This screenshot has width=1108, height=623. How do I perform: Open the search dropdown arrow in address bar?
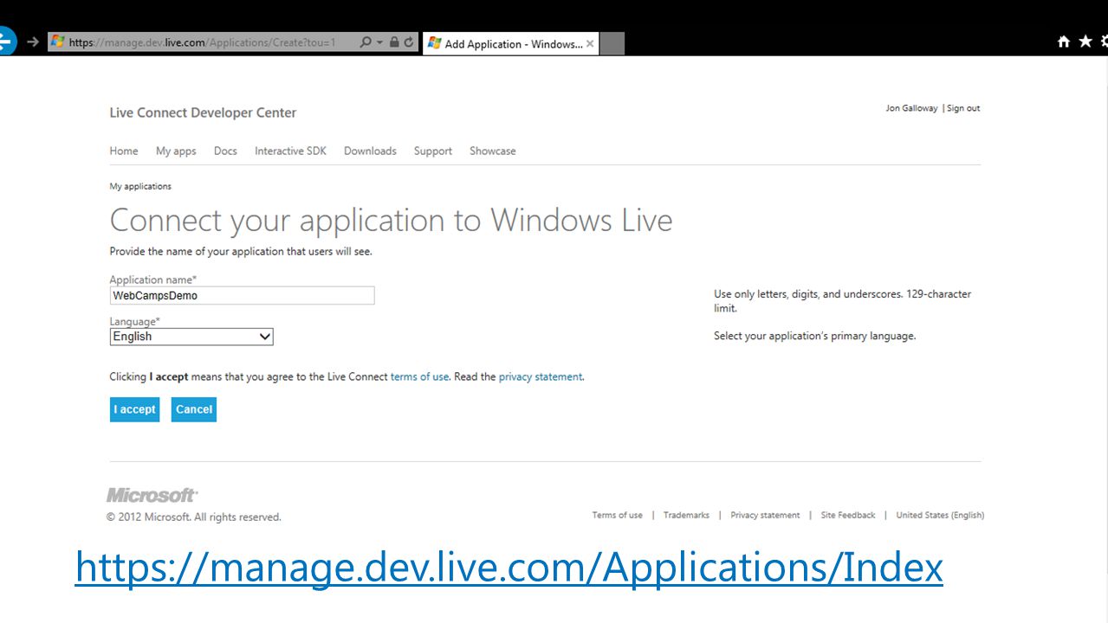379,42
